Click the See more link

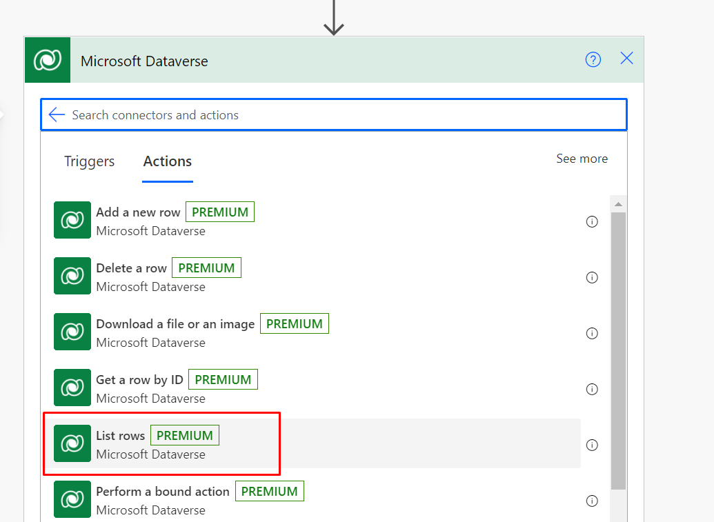(582, 158)
